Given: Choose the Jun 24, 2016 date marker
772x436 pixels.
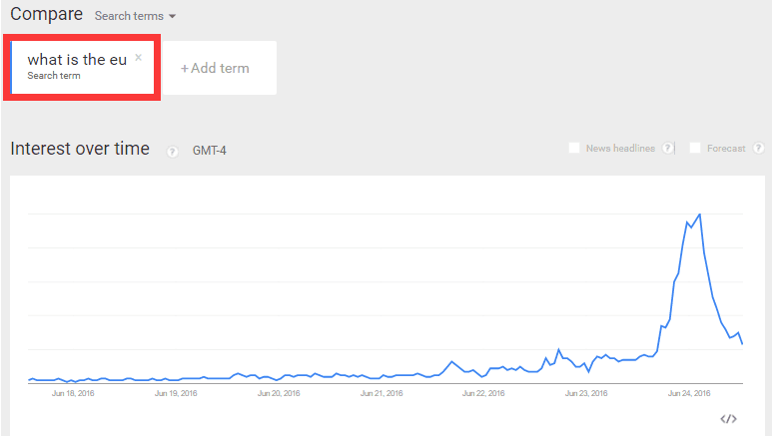Looking at the screenshot, I should [688, 393].
